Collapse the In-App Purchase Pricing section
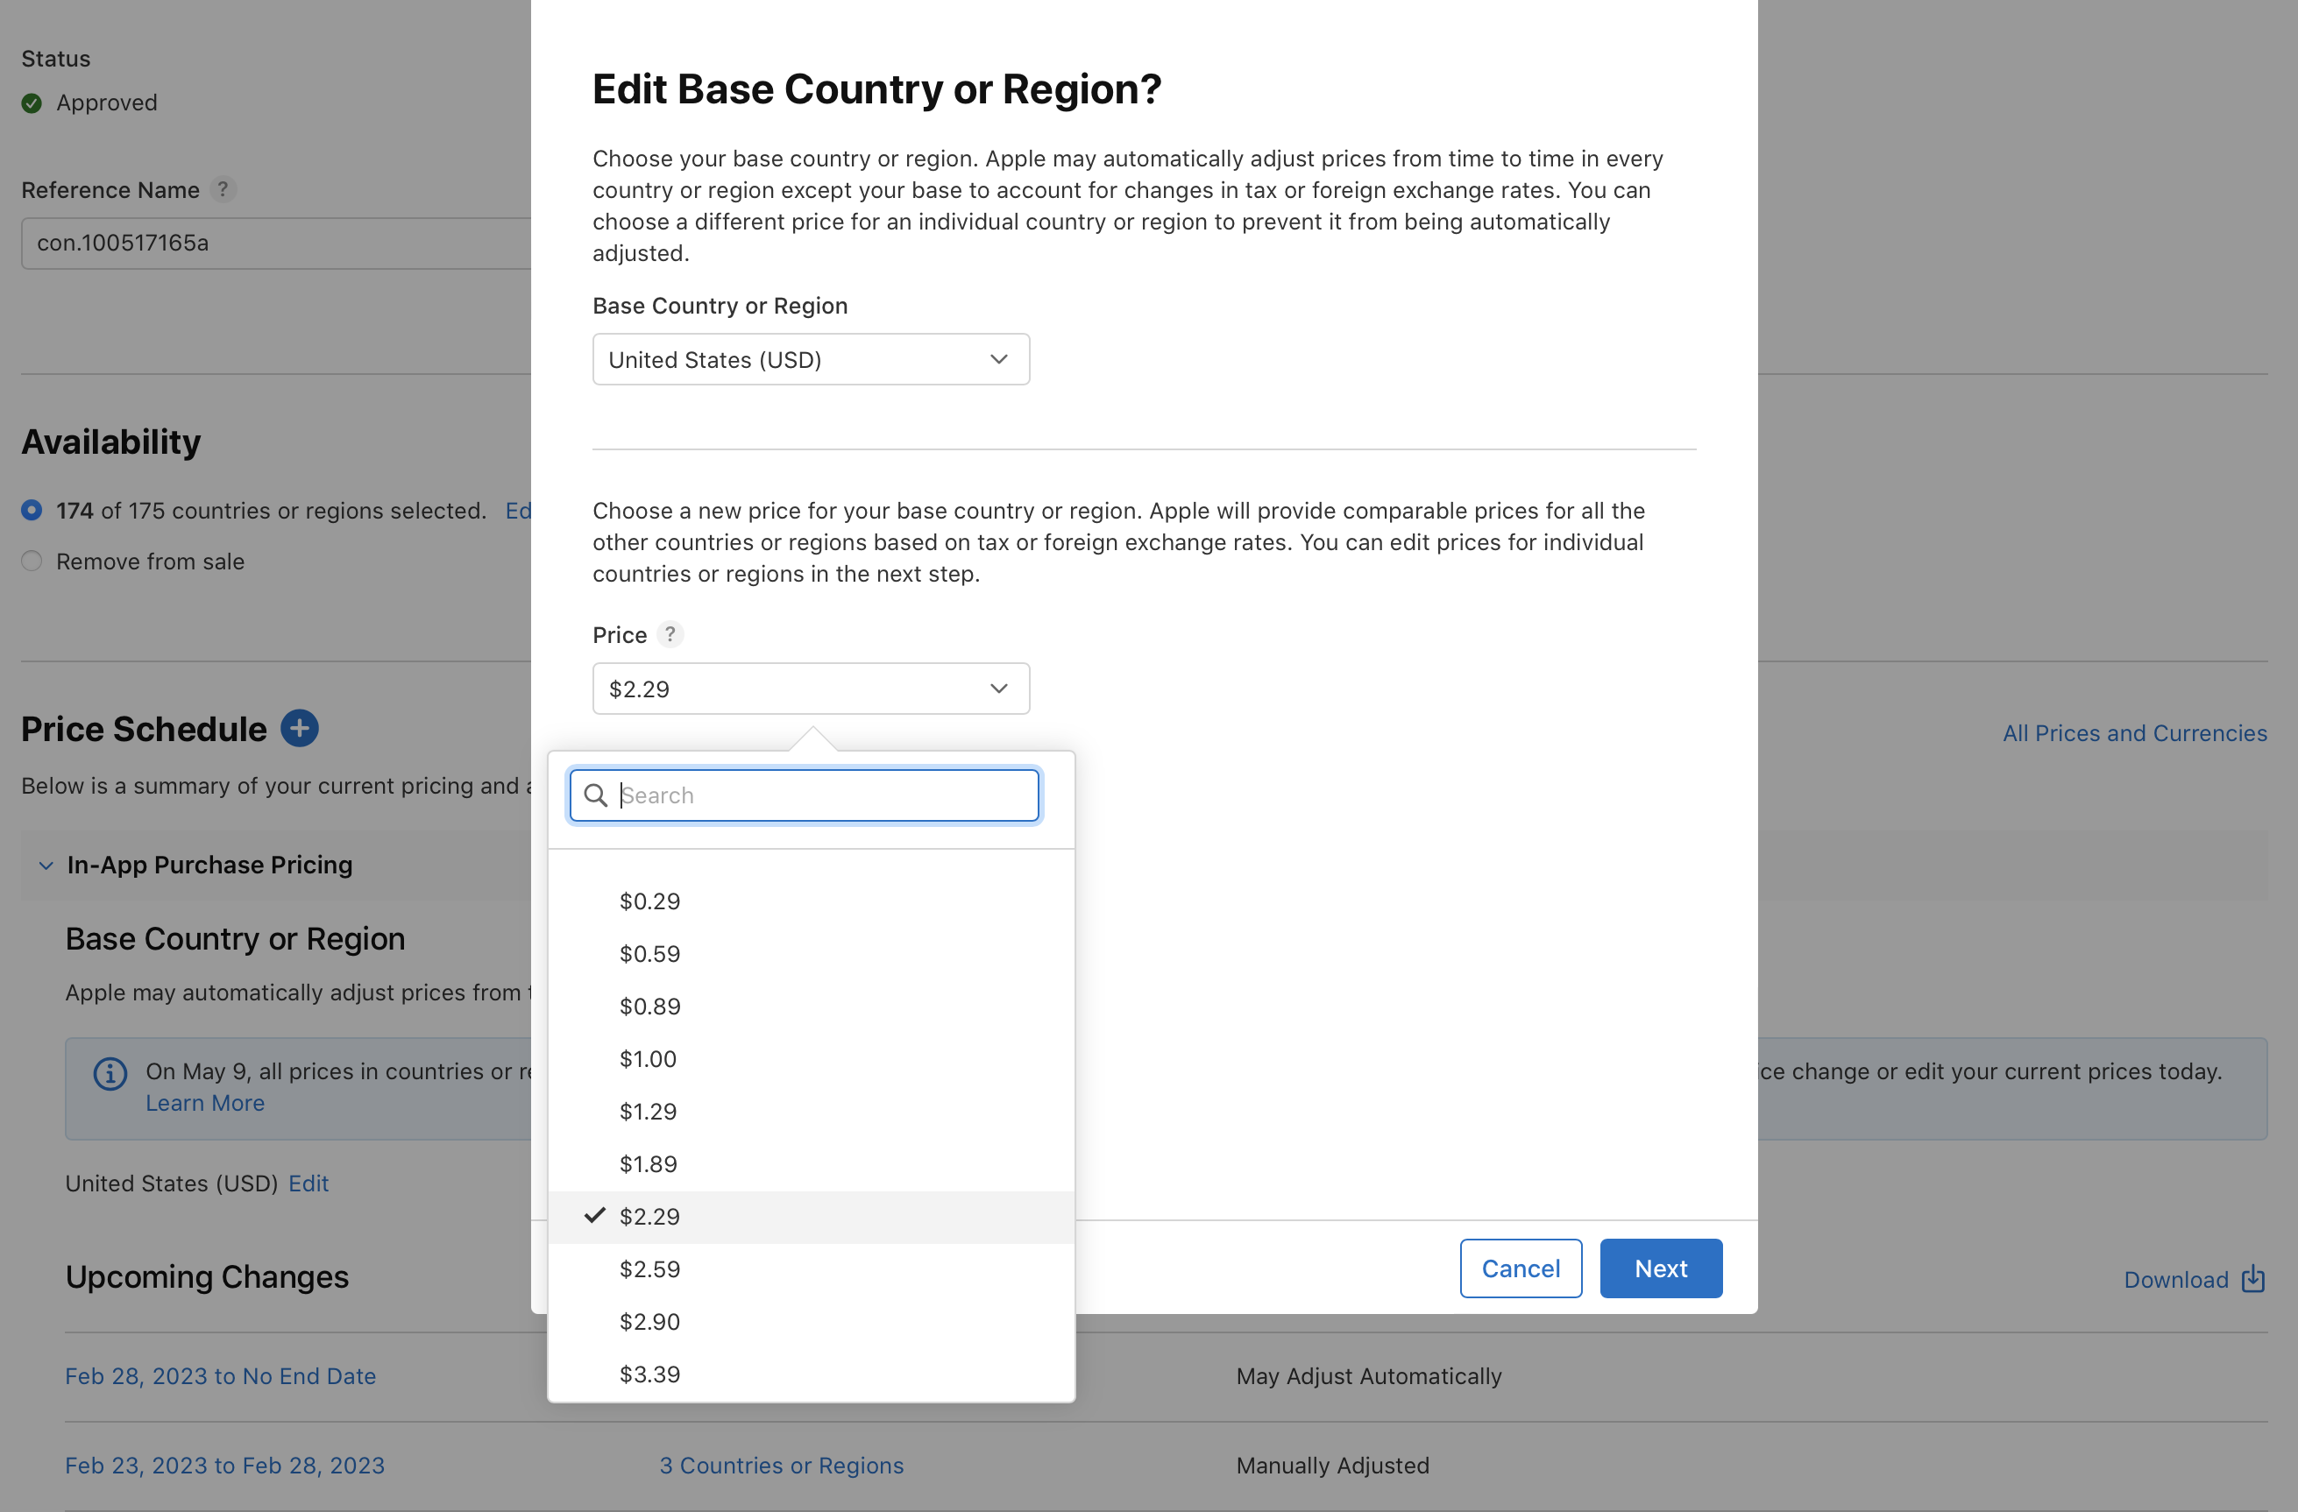The width and height of the screenshot is (2298, 1512). coord(45,866)
